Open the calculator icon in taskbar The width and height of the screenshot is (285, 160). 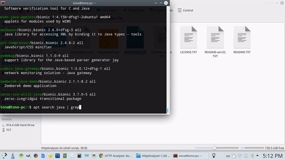[79, 156]
